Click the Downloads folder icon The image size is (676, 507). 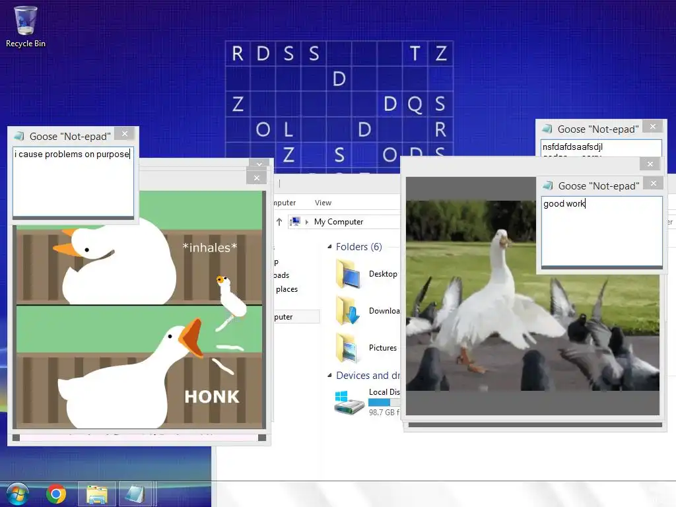click(x=348, y=311)
